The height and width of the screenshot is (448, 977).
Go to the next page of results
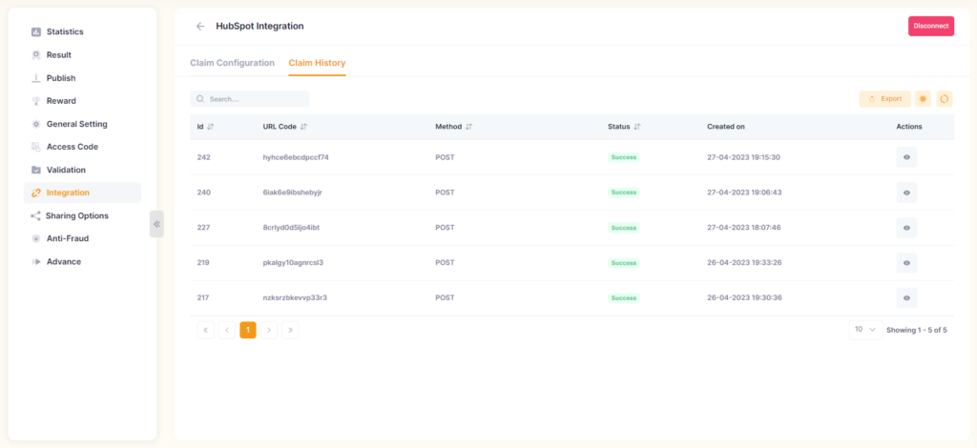coord(269,330)
